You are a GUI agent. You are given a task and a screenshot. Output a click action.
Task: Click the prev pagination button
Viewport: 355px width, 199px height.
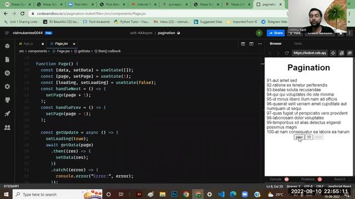pyautogui.click(x=299, y=137)
